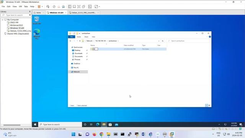Send Ctrl+Alt+Del to the VM
245x138 pixels.
(x=48, y=7)
